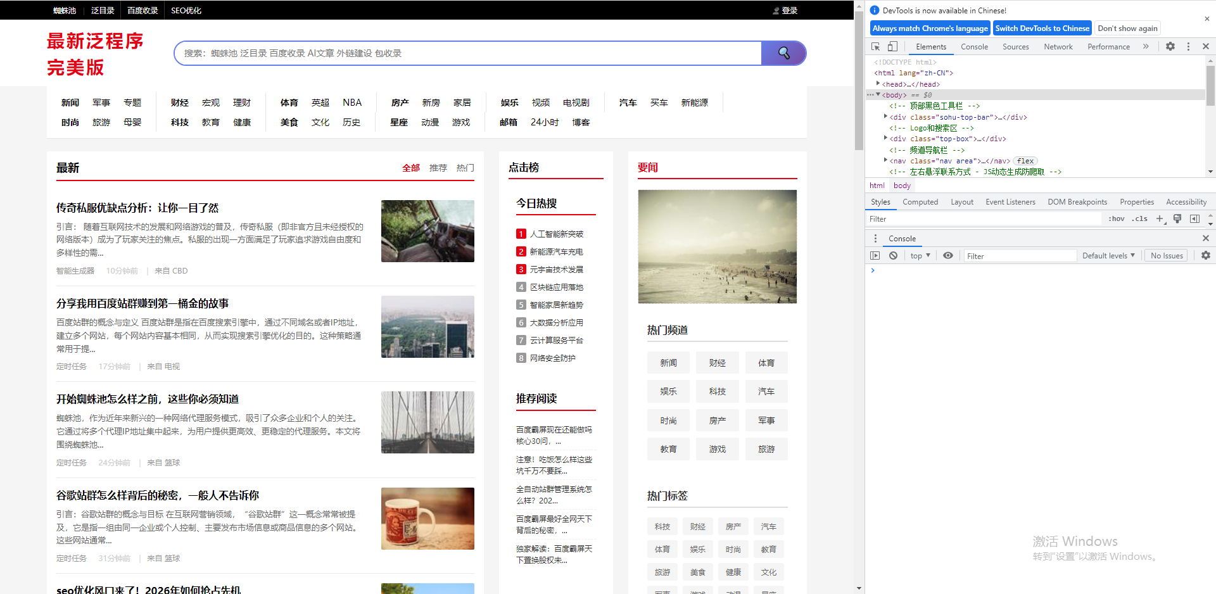Screen dimensions: 1216x594
Task: Open the 'Default levels' dropdown
Action: [x=1108, y=255]
